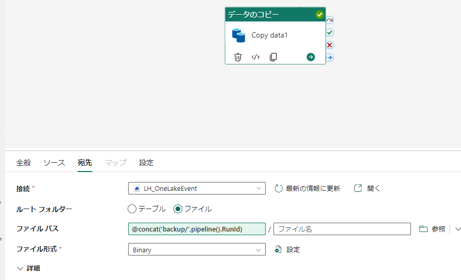Image resolution: width=461 pixels, height=280 pixels.
Task: Delete the Copy data1 activity via trash icon
Action: pyautogui.click(x=238, y=57)
